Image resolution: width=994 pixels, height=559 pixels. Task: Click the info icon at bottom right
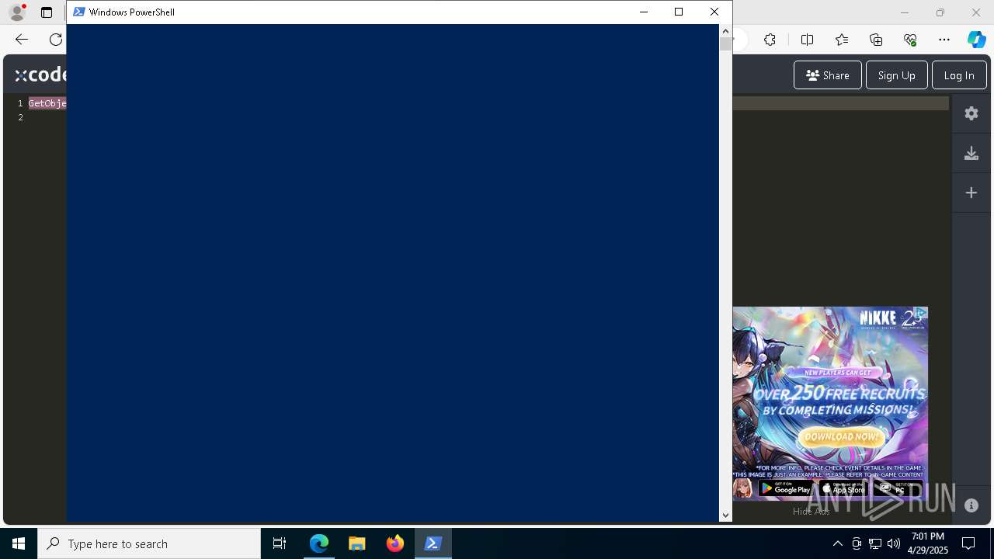[x=971, y=505]
